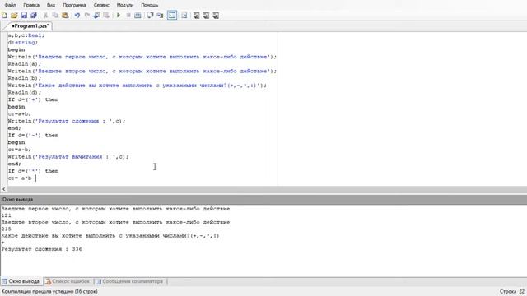Click the compile toolbar icon
The height and width of the screenshot is (296, 527).
point(138,15)
